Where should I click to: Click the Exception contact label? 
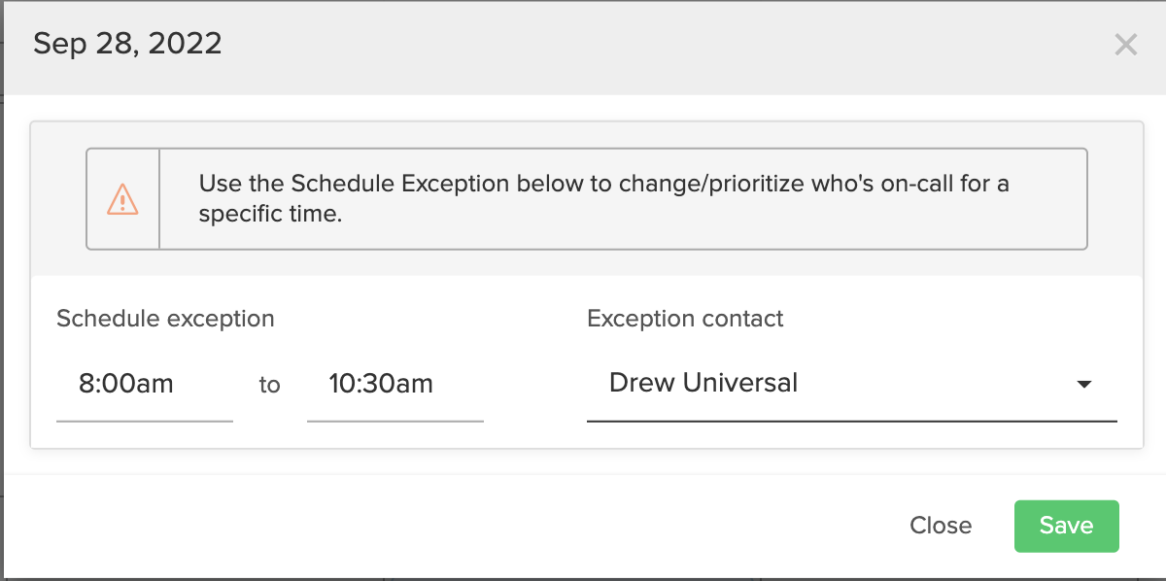[685, 319]
